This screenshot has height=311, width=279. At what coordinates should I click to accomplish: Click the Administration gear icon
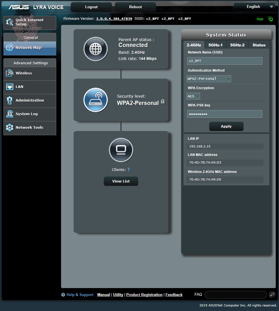point(10,100)
